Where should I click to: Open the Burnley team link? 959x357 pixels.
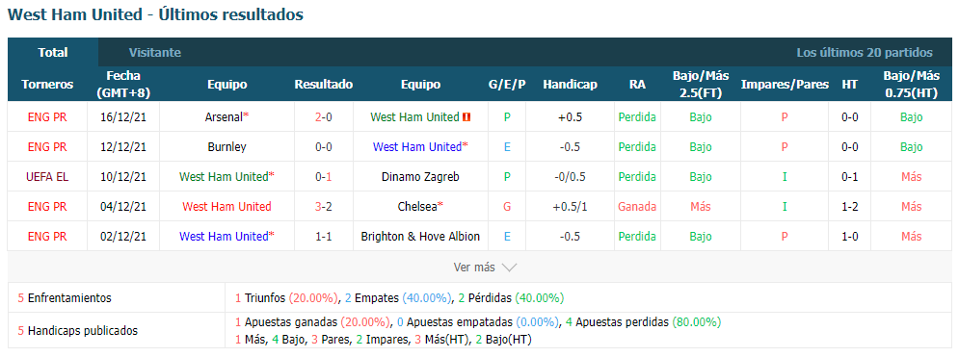pos(226,147)
